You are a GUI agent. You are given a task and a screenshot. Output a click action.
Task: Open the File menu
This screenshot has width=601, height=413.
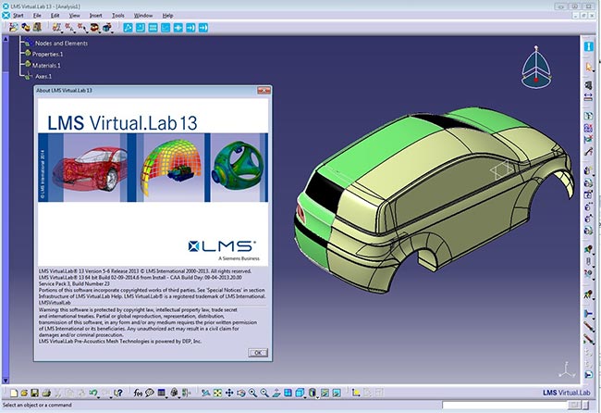click(x=37, y=16)
